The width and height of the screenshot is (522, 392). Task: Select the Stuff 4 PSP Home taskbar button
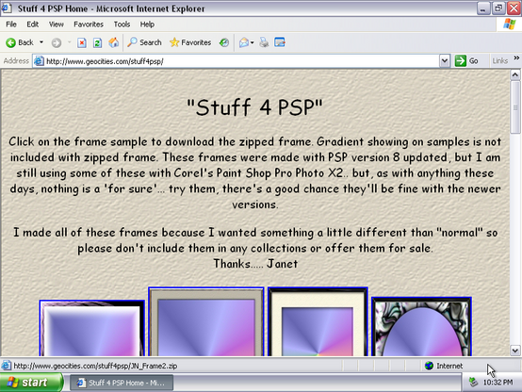point(122,383)
